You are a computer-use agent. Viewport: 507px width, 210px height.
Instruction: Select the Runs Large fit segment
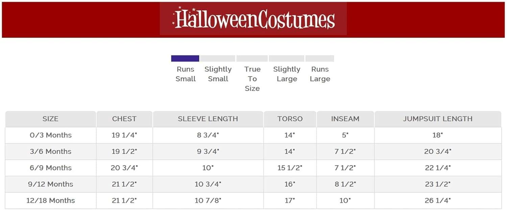[320, 58]
